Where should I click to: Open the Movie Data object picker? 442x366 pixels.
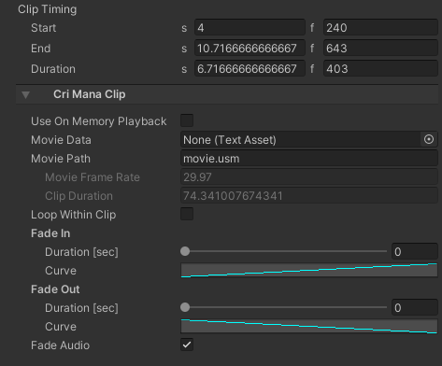pos(429,139)
